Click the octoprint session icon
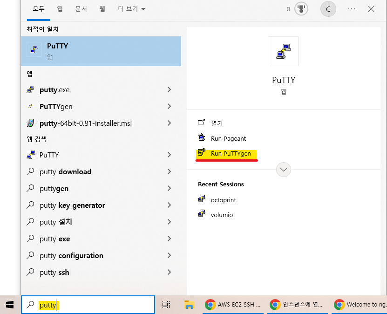 click(202, 198)
